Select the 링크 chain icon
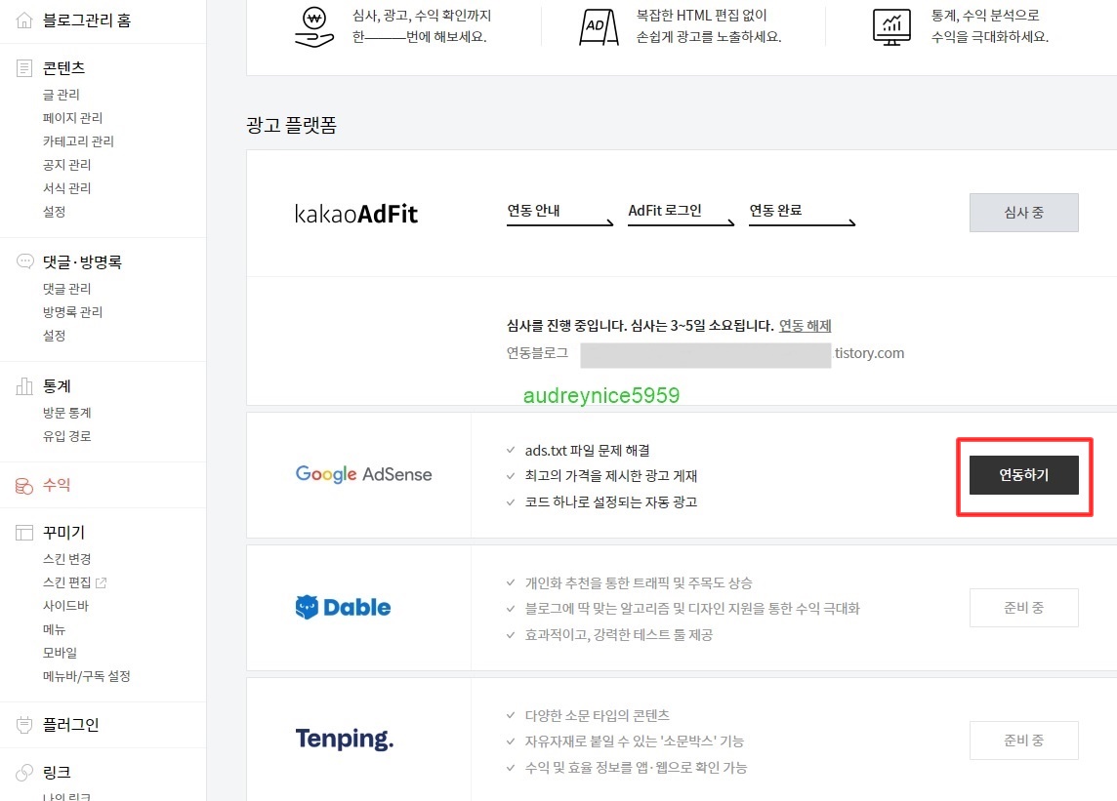1117x801 pixels. tap(24, 773)
